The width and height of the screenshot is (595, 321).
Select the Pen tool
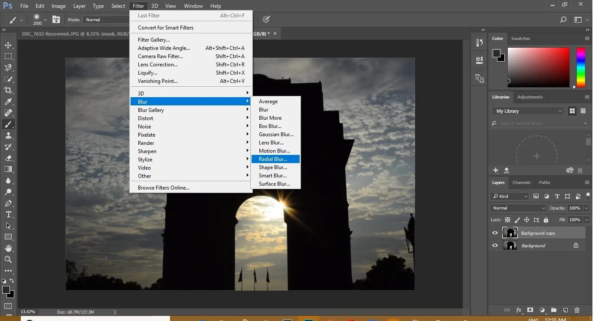(x=8, y=203)
